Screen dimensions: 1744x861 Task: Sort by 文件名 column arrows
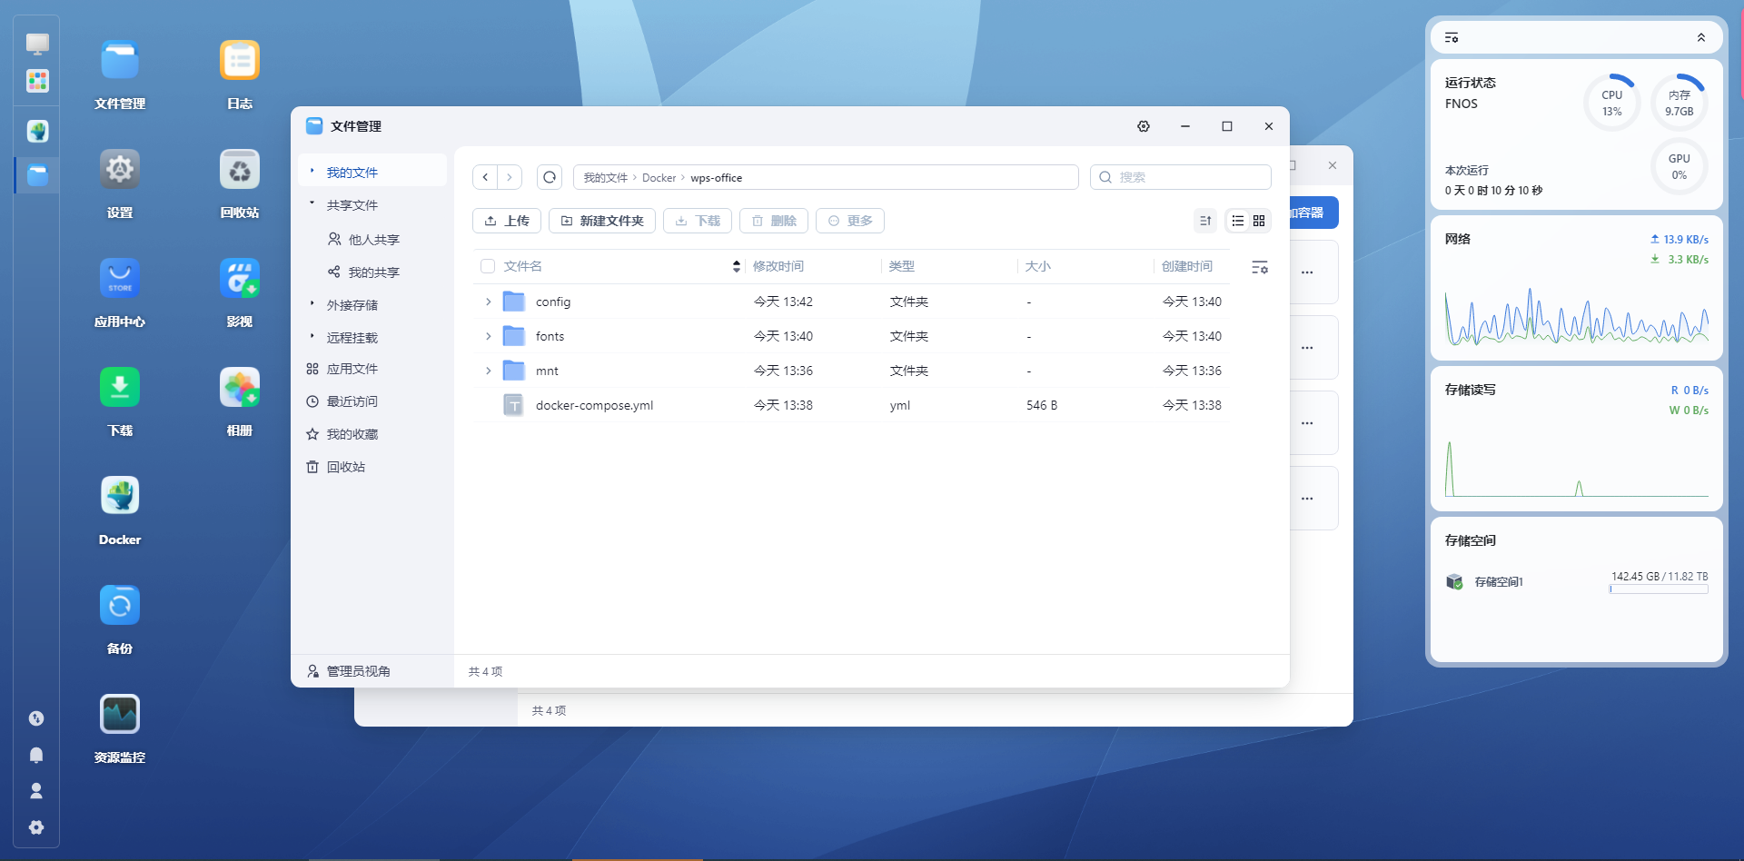(736, 266)
